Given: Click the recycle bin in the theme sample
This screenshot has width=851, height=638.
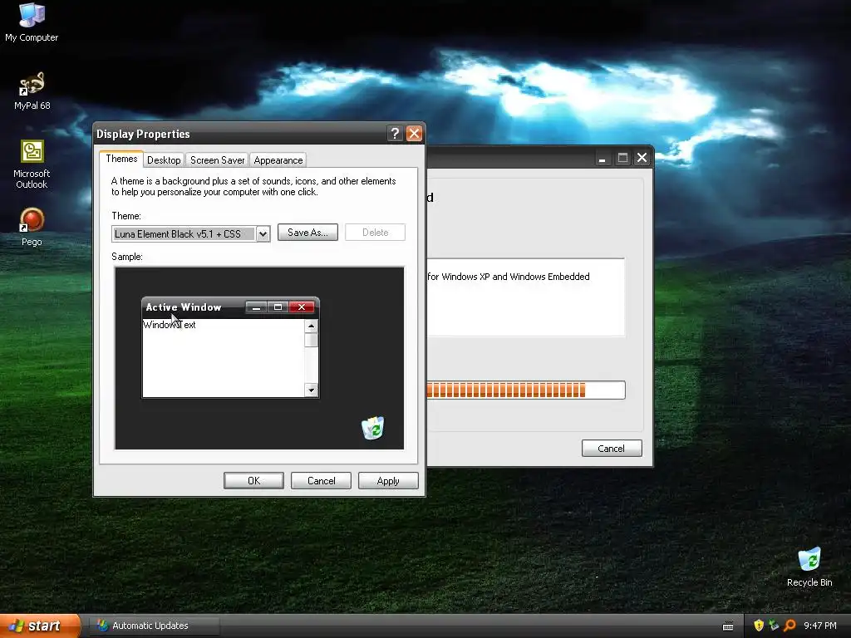Looking at the screenshot, I should (x=373, y=428).
